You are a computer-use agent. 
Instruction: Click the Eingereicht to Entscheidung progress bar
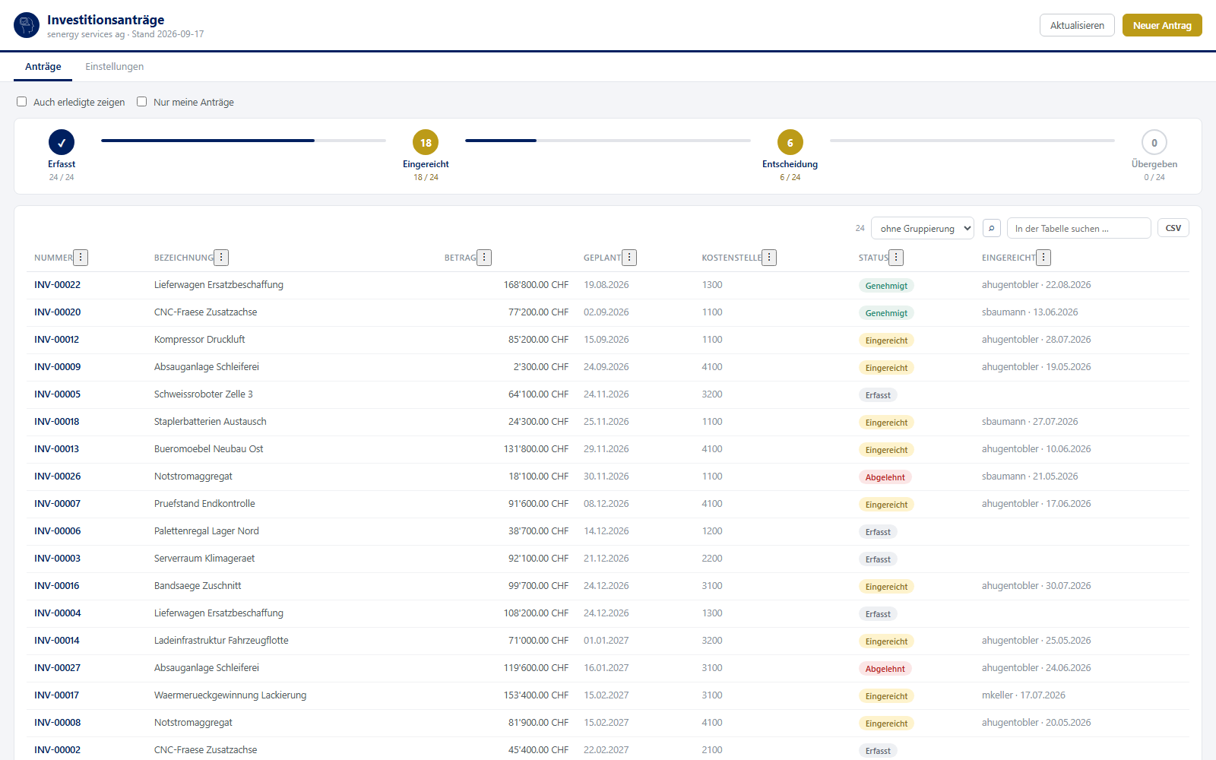click(x=608, y=141)
